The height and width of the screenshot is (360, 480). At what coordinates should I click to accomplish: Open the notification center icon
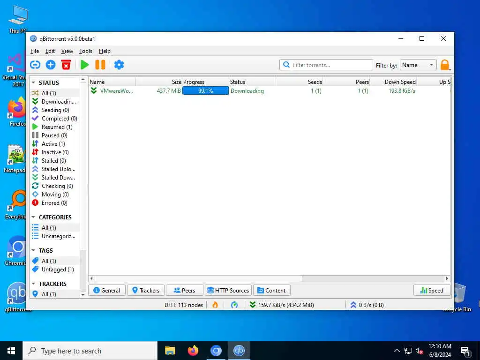[465, 351]
